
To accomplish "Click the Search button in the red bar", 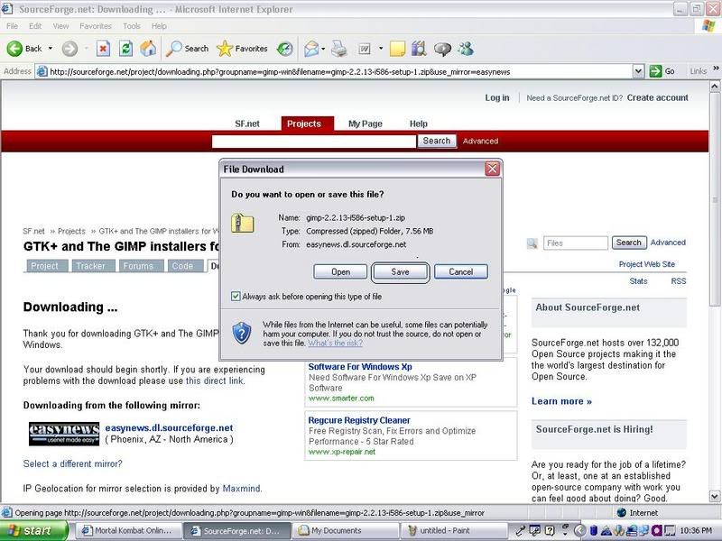I will (x=437, y=141).
